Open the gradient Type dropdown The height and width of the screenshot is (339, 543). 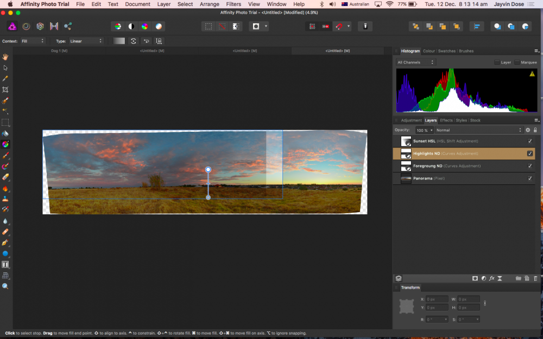86,41
